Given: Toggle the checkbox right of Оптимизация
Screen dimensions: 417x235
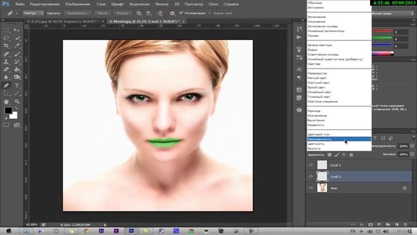Looking at the screenshot, I should (x=210, y=13).
